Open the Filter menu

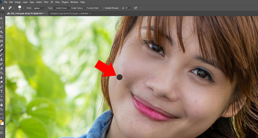(46, 2)
